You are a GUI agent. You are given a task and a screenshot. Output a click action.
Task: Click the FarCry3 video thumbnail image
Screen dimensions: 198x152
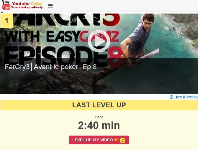pos(99,54)
